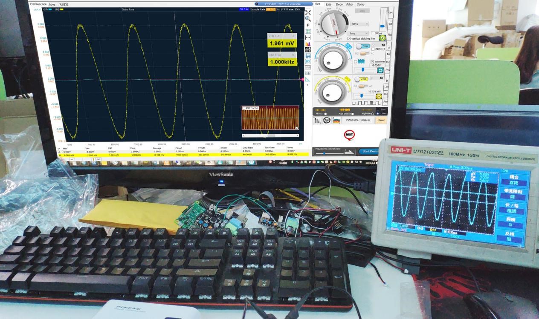Toggle chB DC/AC coupling switch
Screen dimensions: 539x319
click(363, 86)
